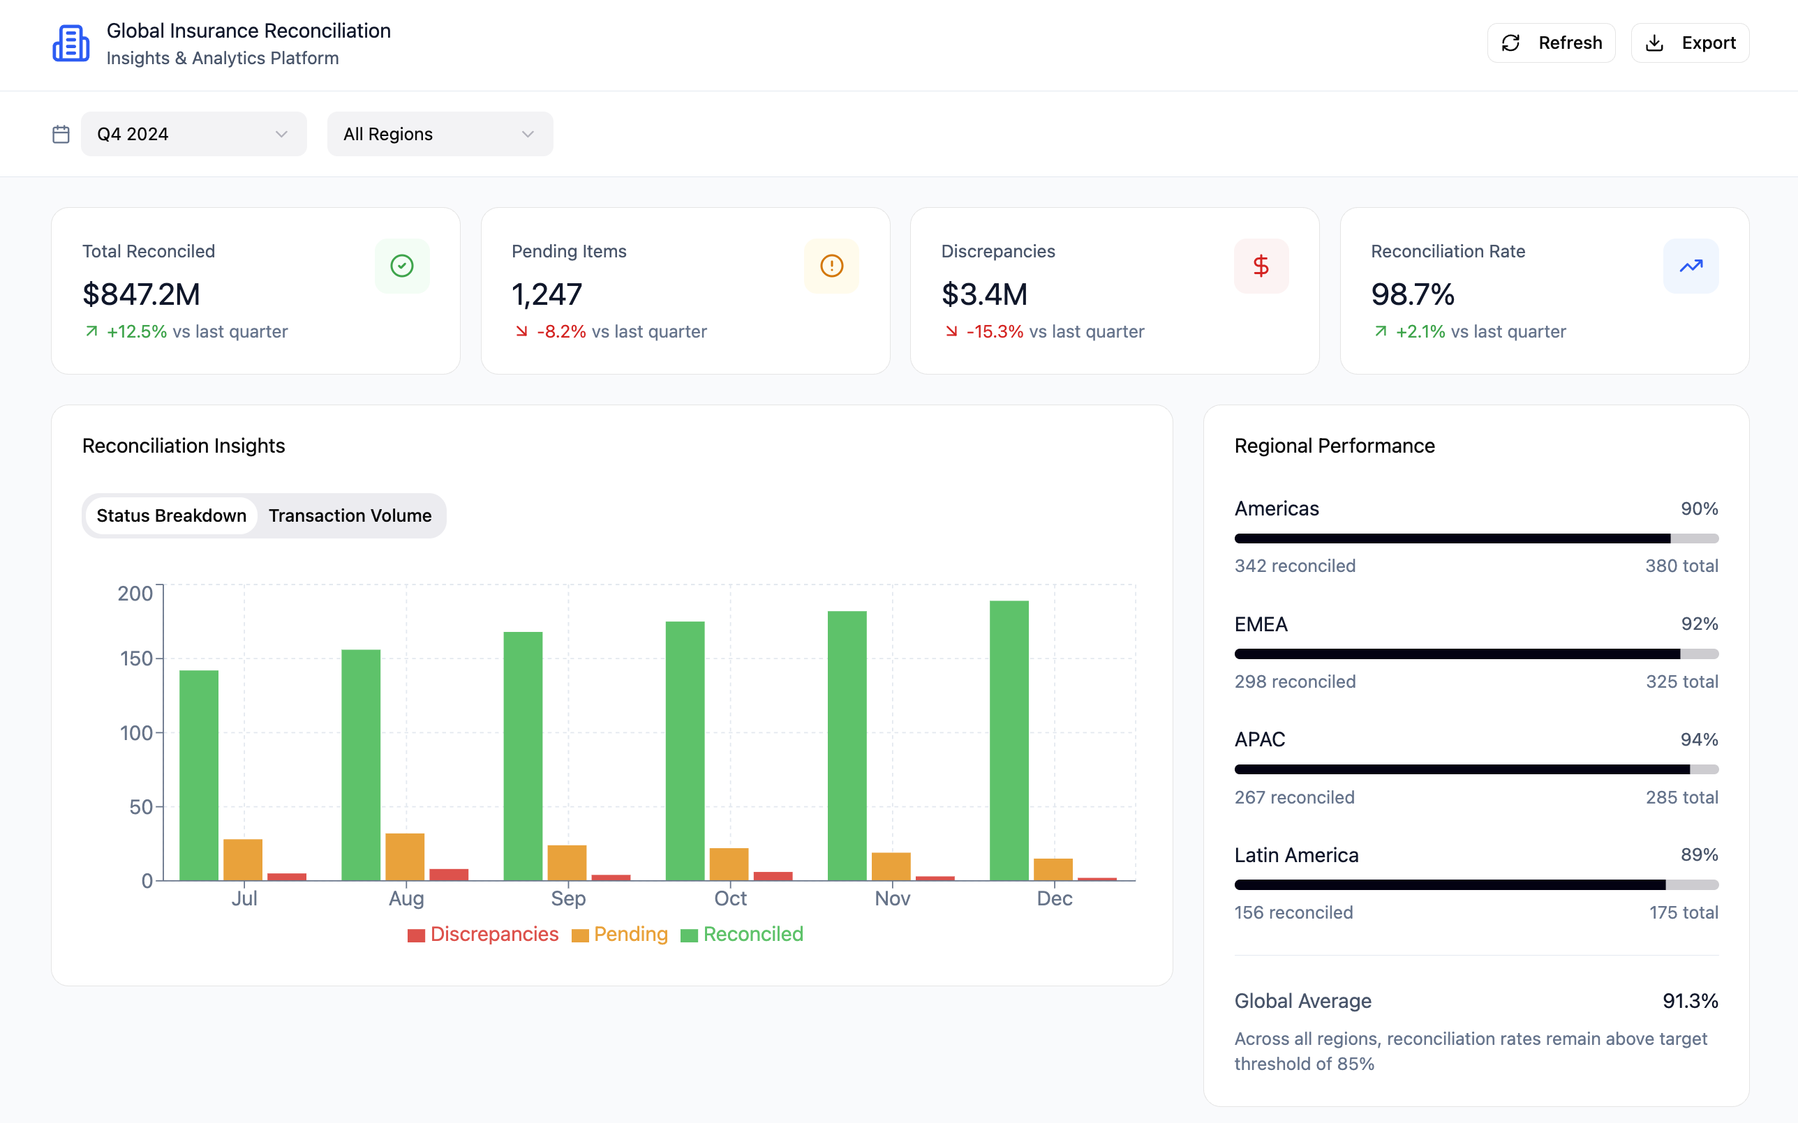
Task: Click the calendar icon beside quarter selector
Action: [x=61, y=134]
